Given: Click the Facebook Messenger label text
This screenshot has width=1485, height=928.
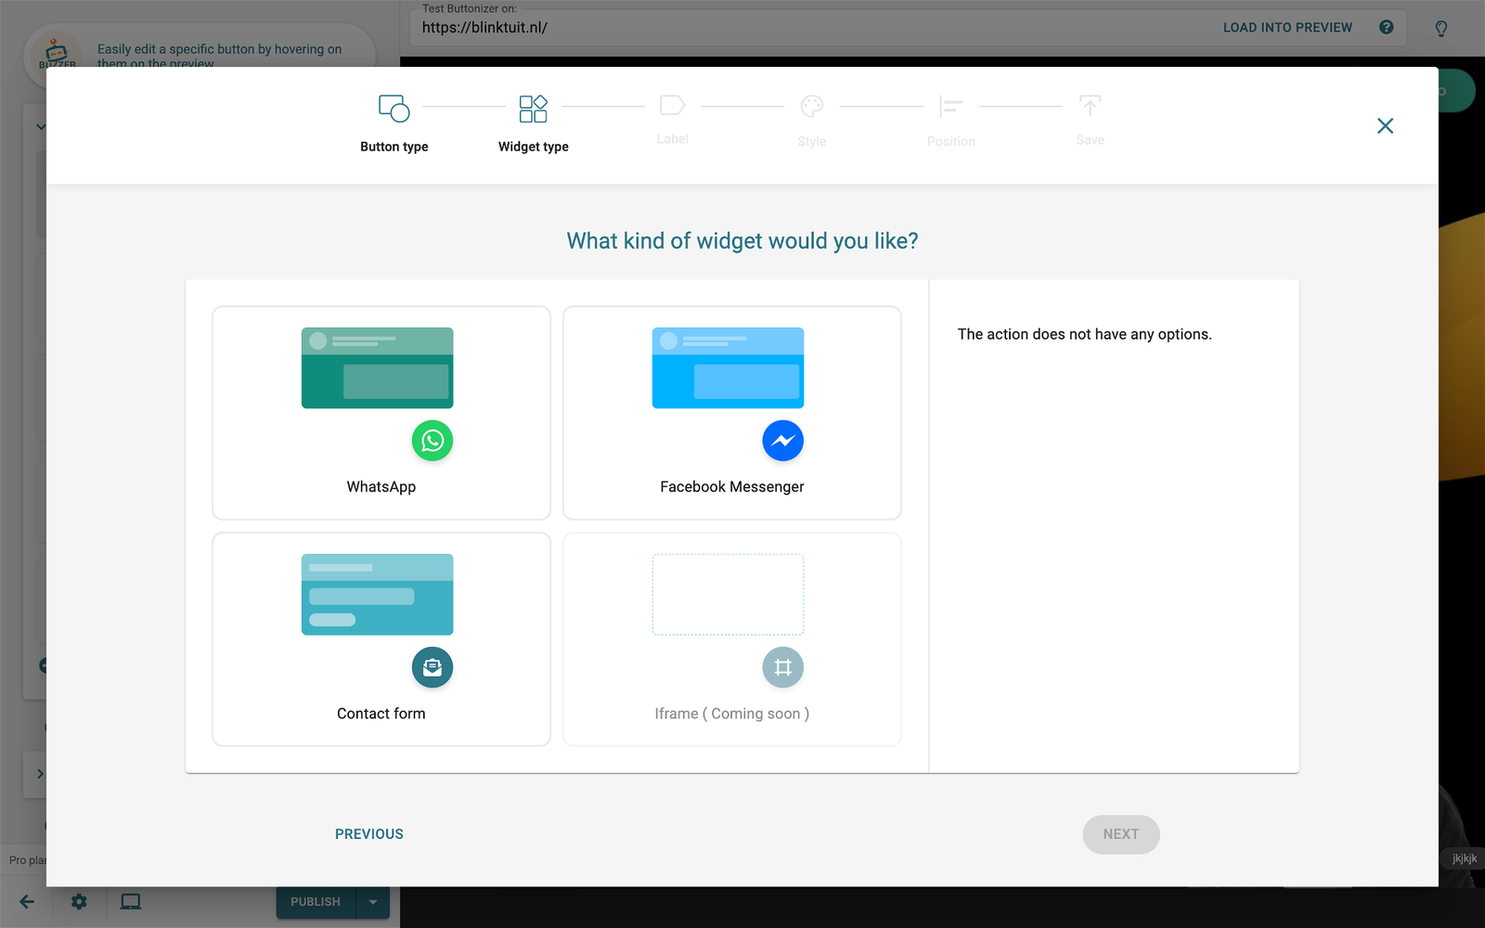Looking at the screenshot, I should click(x=732, y=486).
